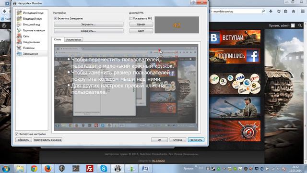Open the browser hamburger menu
The image size is (307, 173).
[x=303, y=12]
